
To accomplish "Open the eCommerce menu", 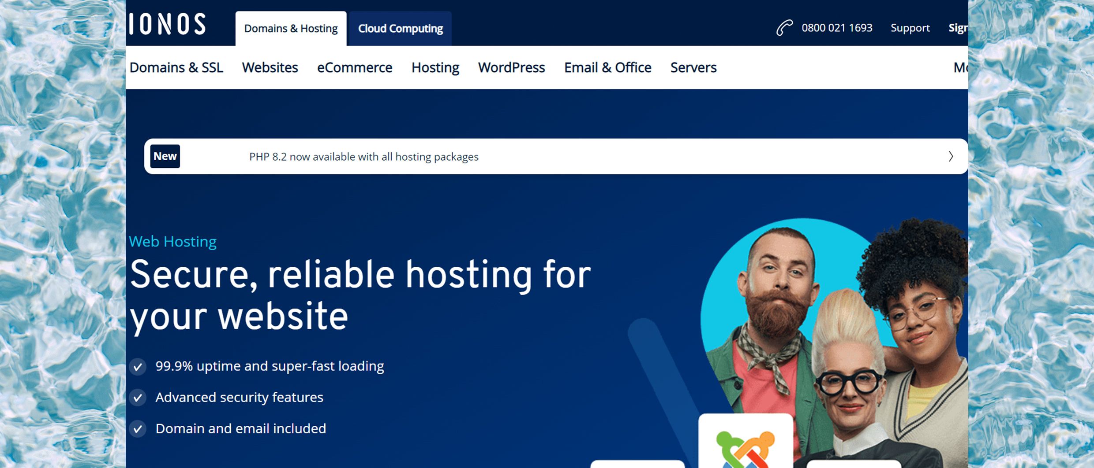I will coord(355,67).
